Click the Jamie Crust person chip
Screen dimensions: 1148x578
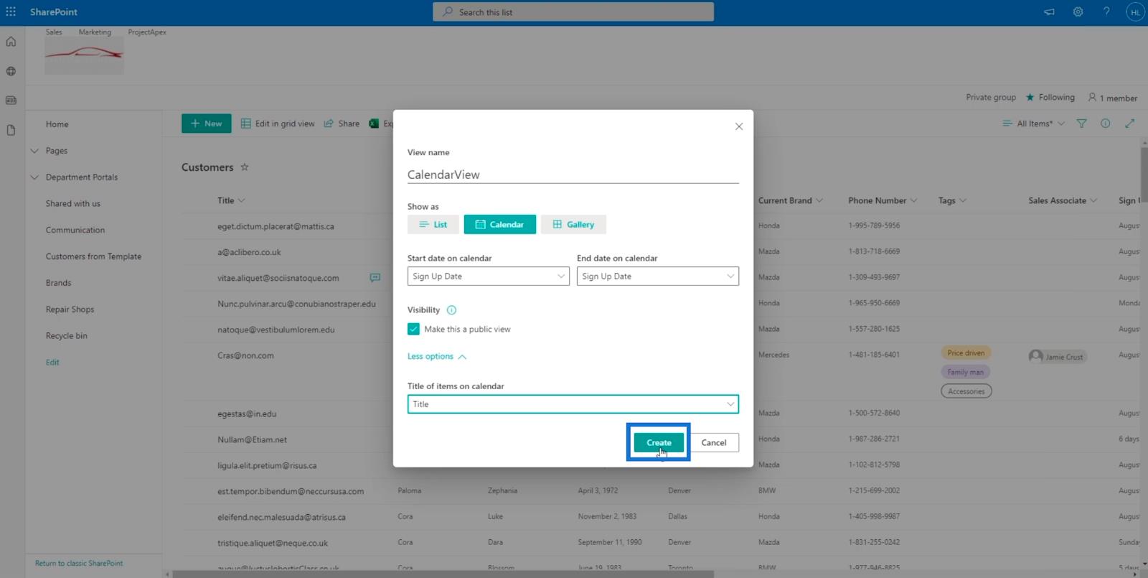[x=1057, y=356]
